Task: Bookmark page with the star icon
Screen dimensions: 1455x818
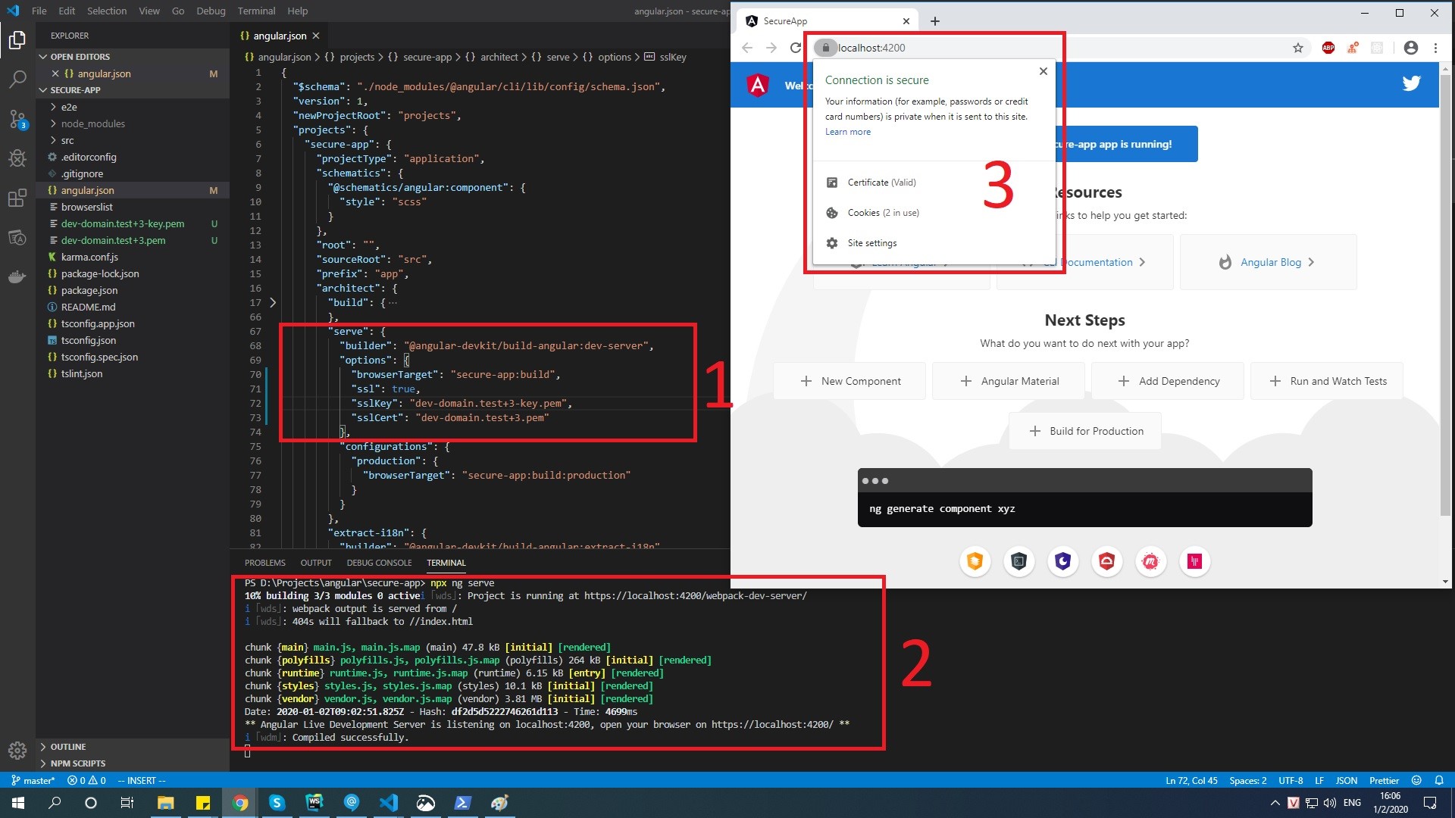Action: 1298,48
